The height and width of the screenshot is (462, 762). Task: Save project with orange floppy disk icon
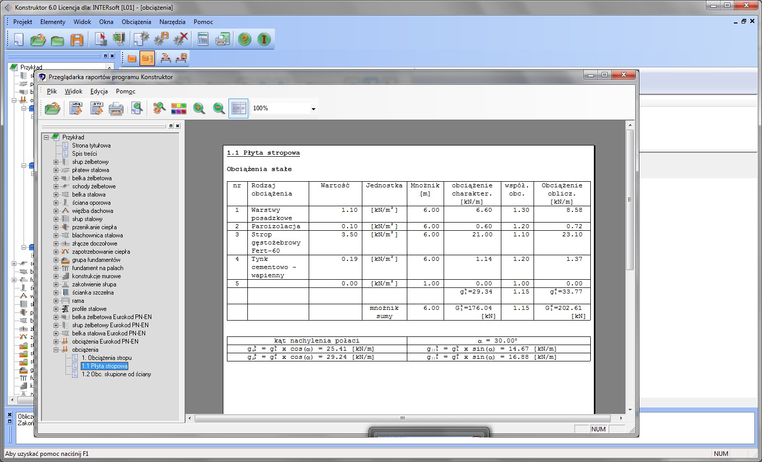coord(77,39)
